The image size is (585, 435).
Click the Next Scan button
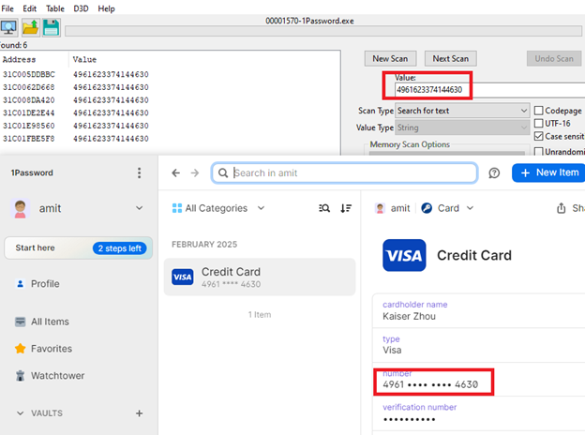click(451, 58)
